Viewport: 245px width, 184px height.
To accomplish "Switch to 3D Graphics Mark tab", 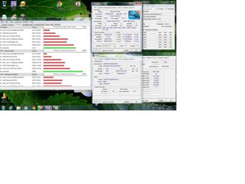I will click(39, 25).
